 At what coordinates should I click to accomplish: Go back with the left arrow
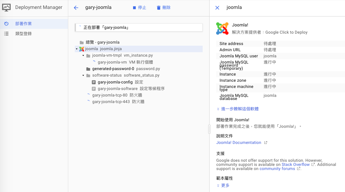pyautogui.click(x=76, y=8)
